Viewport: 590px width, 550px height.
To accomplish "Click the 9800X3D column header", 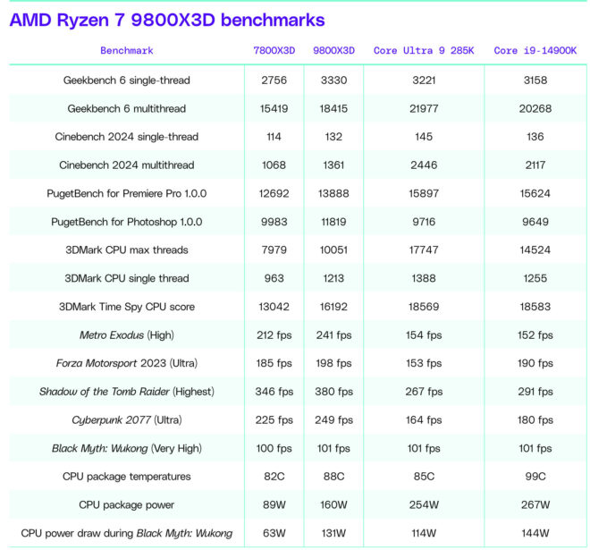I will click(333, 51).
